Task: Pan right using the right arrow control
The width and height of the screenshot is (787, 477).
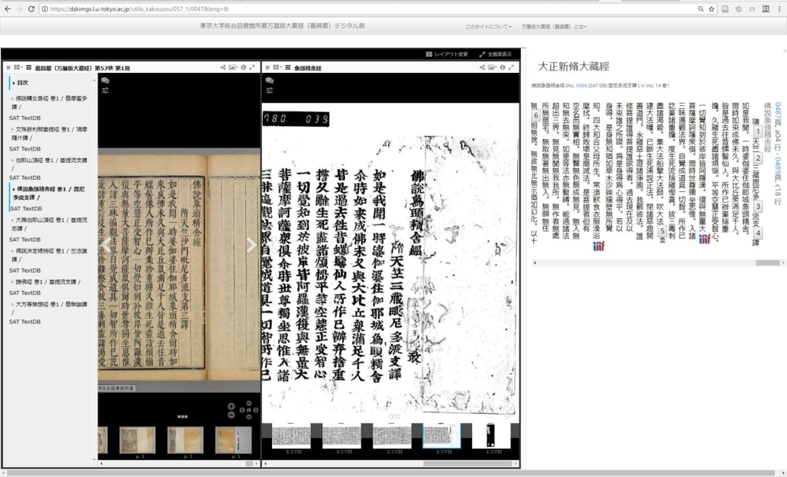Action: coord(255,410)
